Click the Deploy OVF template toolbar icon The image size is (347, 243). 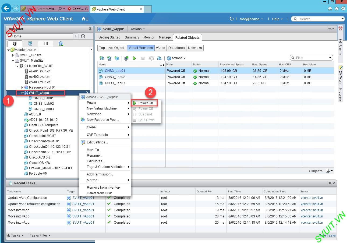[109, 58]
